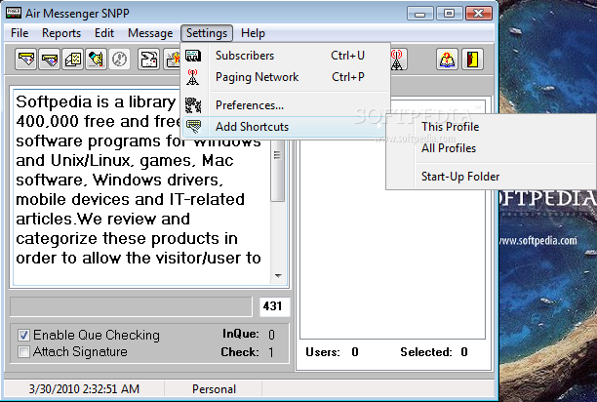Click the Check: label
The width and height of the screenshot is (597, 402).
[240, 352]
